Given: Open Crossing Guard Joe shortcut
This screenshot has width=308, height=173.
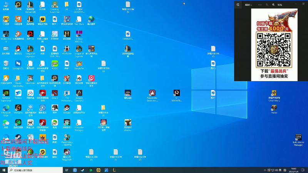Looking at the screenshot, I should pos(55,7).
